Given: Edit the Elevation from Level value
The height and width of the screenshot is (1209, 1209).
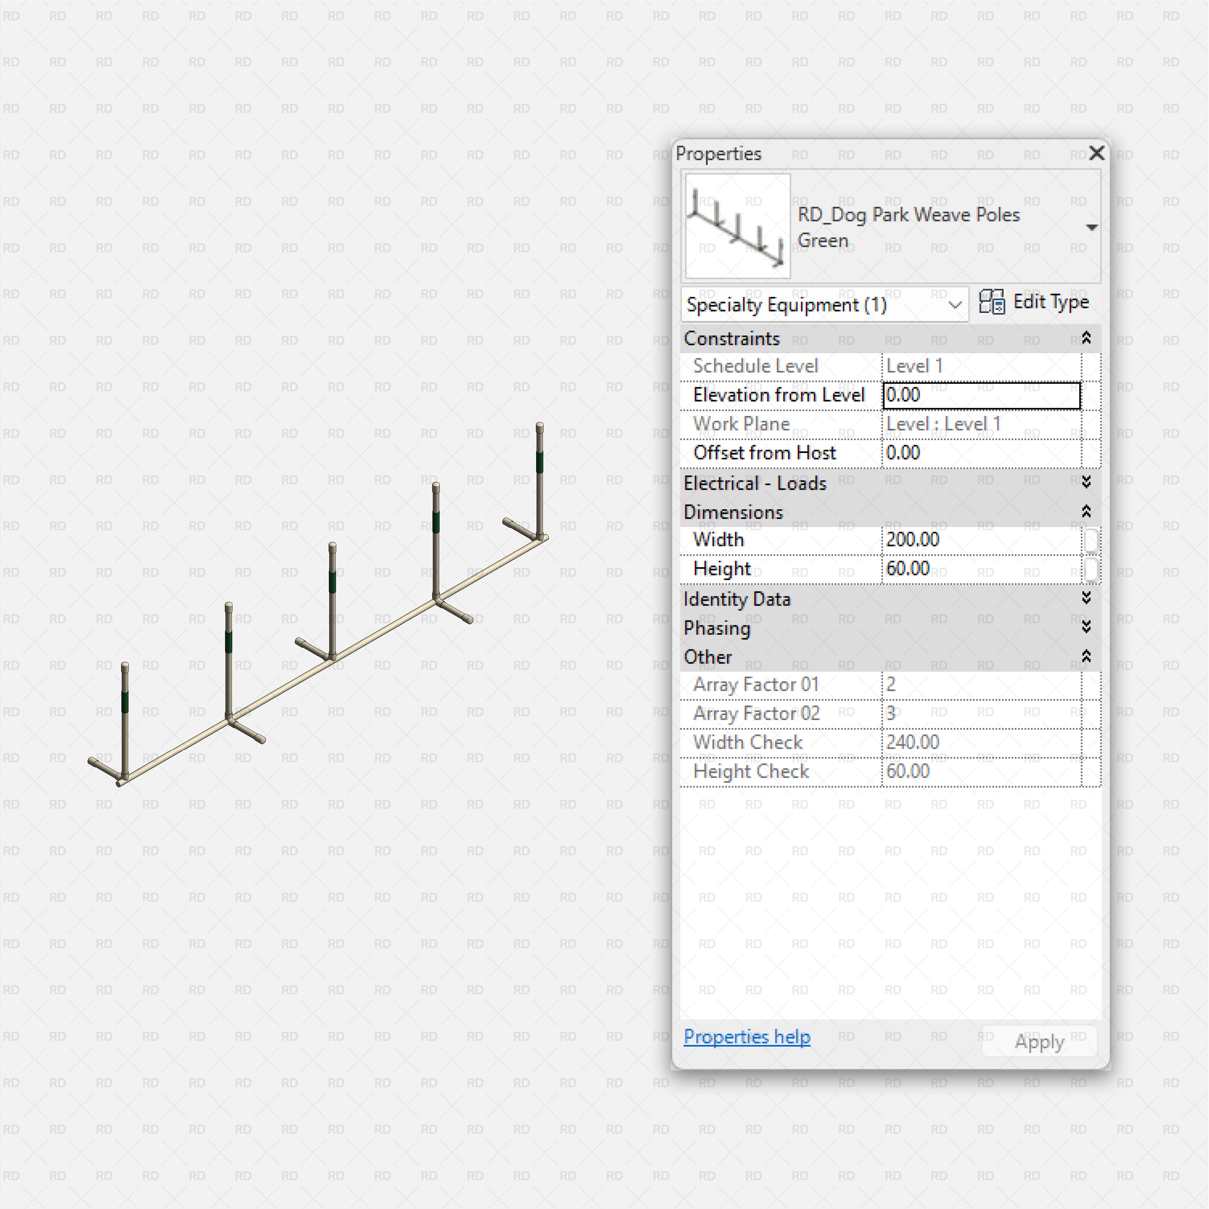Looking at the screenshot, I should click(x=981, y=395).
